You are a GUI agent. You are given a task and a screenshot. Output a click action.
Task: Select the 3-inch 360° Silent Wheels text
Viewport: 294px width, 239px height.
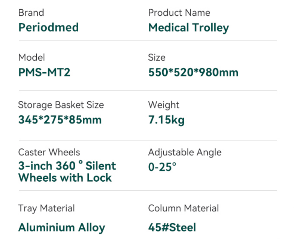click(67, 172)
